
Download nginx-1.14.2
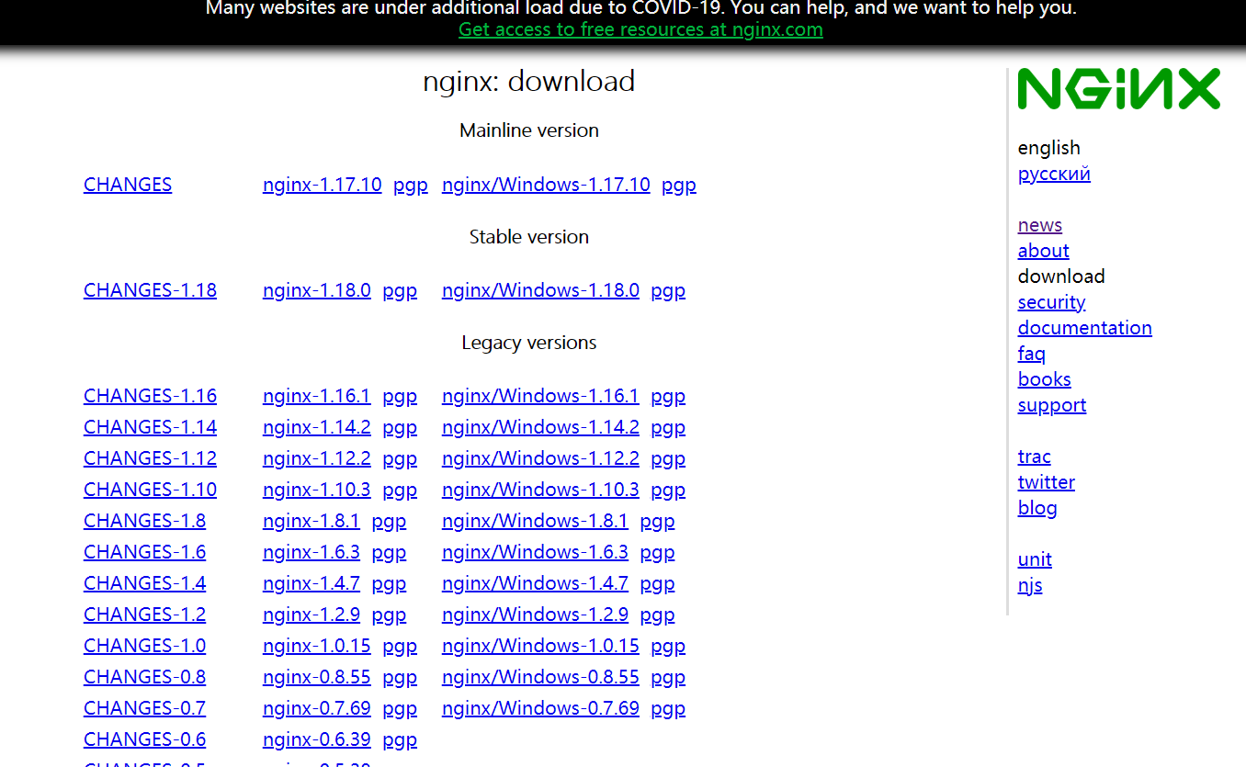pyautogui.click(x=316, y=427)
